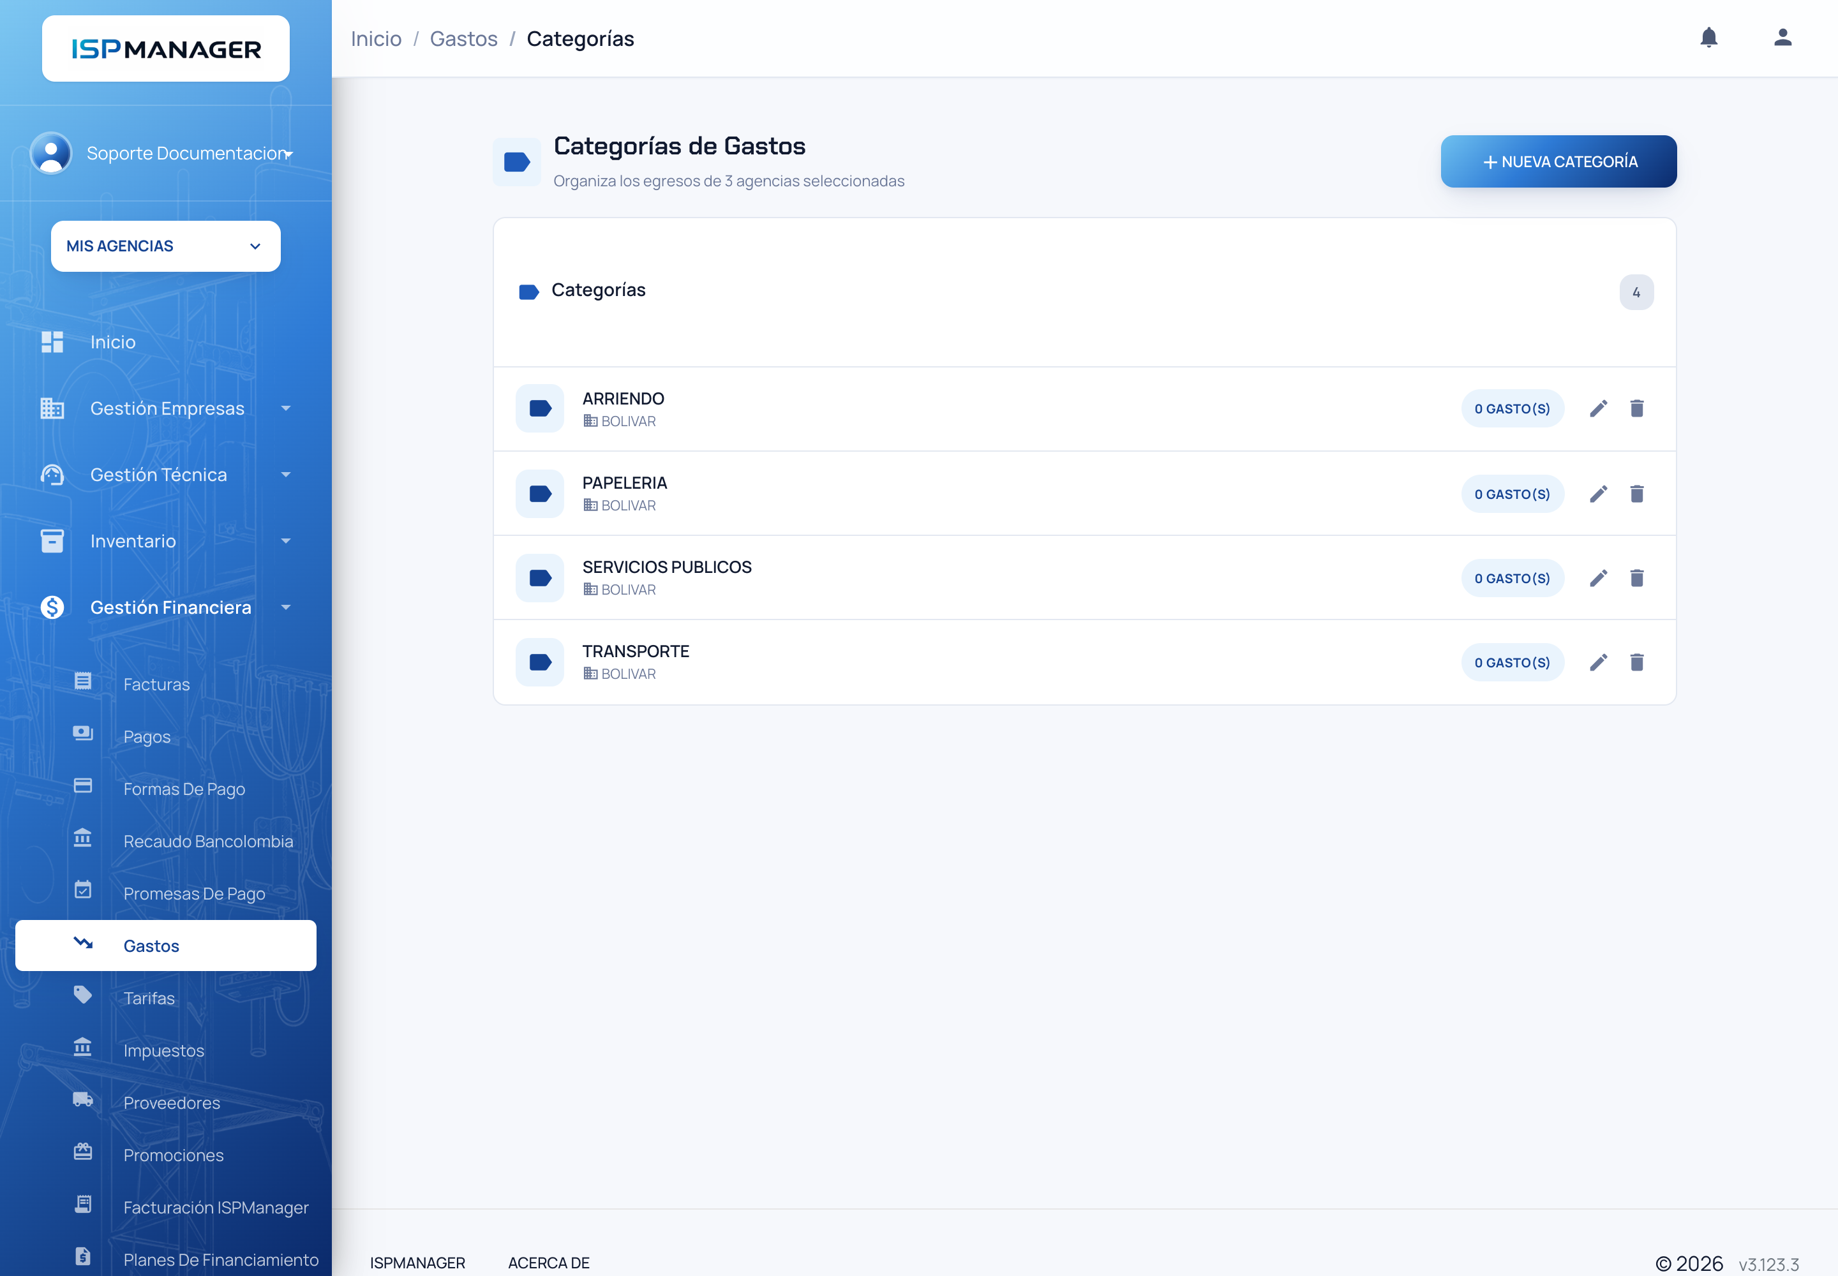Image resolution: width=1838 pixels, height=1276 pixels.
Task: Click the Gestión Financiera dollar icon
Action: 52,607
